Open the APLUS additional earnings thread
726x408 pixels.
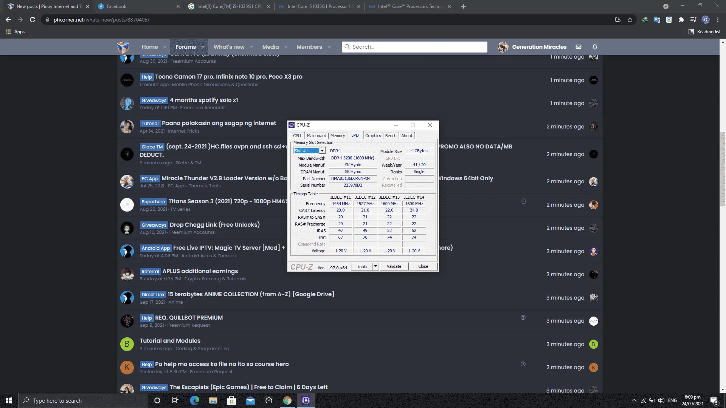click(x=200, y=271)
